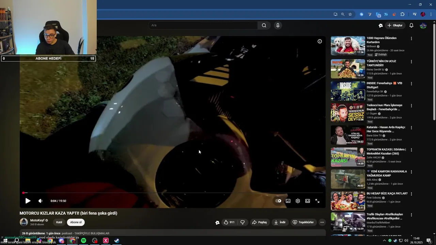The width and height of the screenshot is (436, 245).
Task: Open the YouTube account avatar menu
Action: (x=423, y=25)
